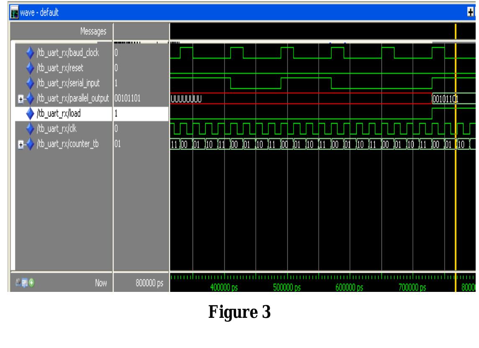Viewport: 479px width, 348px height.
Task: Click the first 11 segment of counter_tb waveform
Action: pyautogui.click(x=174, y=144)
